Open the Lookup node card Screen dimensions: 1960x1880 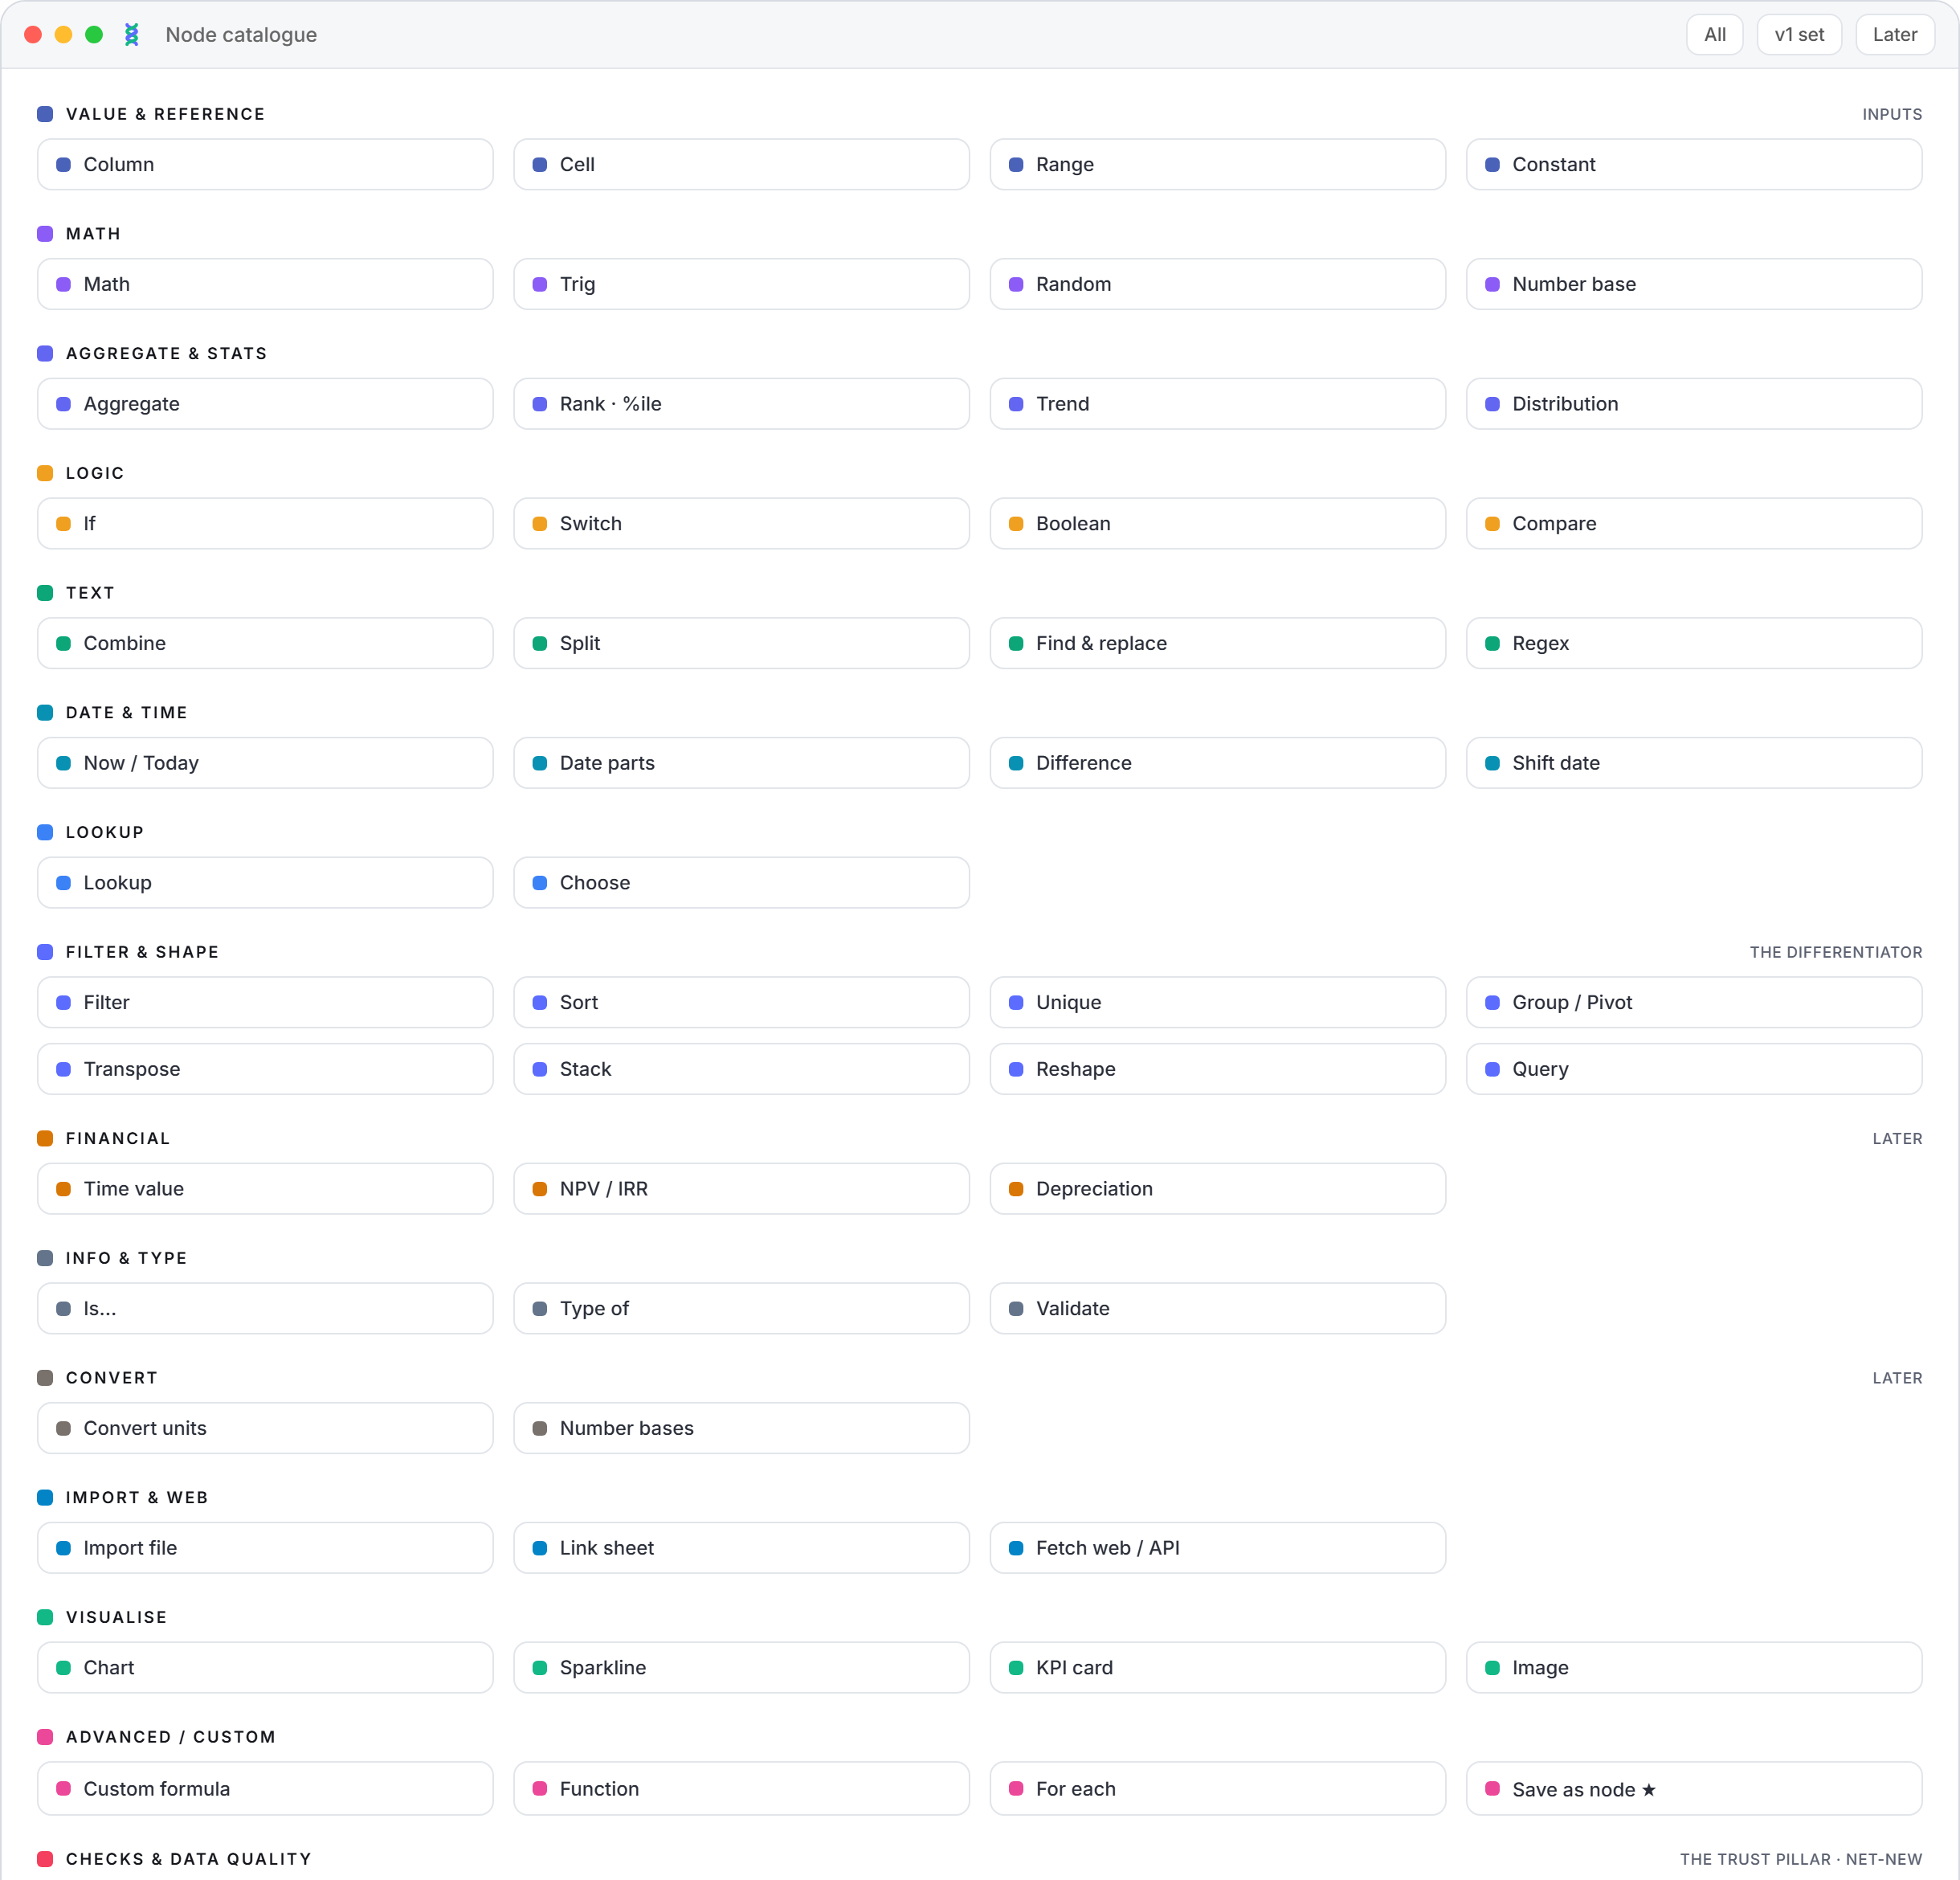click(265, 882)
